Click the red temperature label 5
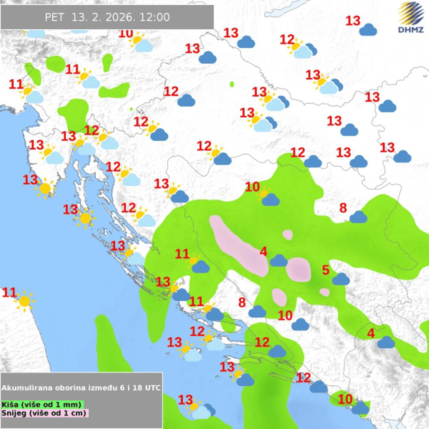429x429 pixels. pos(326,271)
